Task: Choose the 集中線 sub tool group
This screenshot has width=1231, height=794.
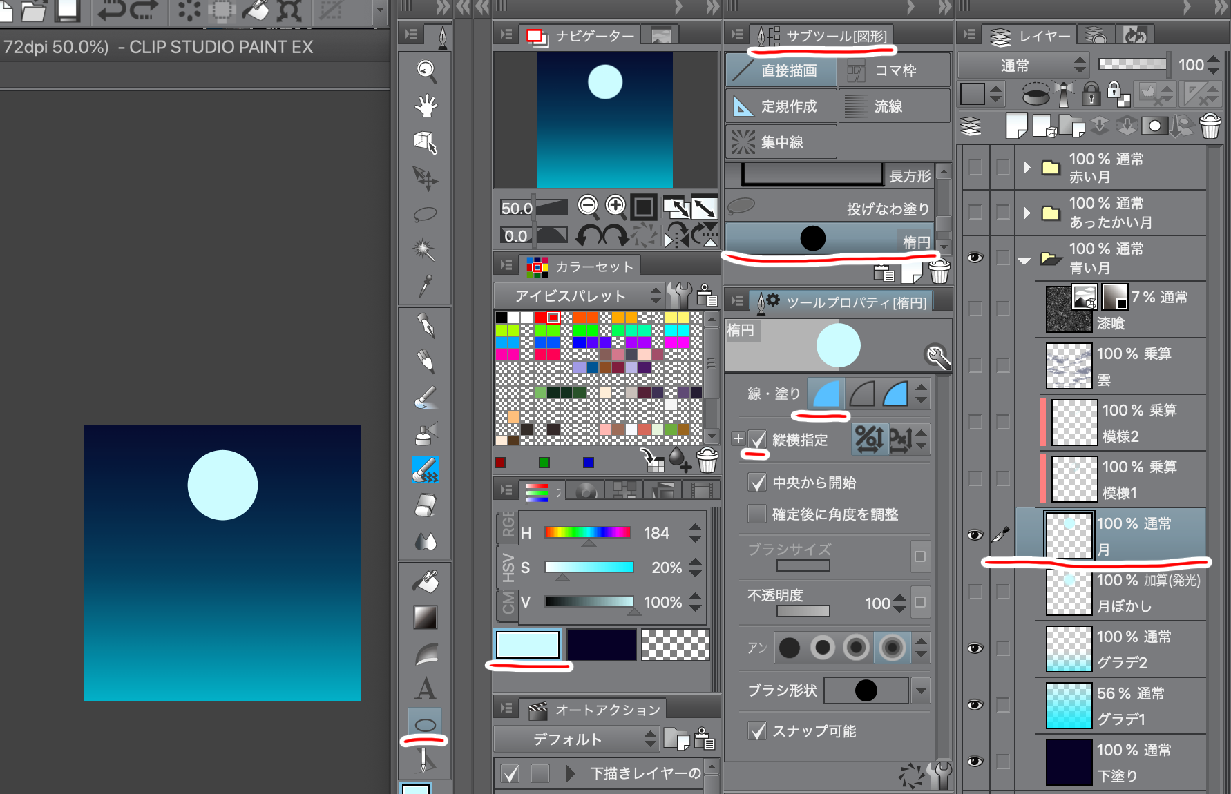Action: pos(781,142)
